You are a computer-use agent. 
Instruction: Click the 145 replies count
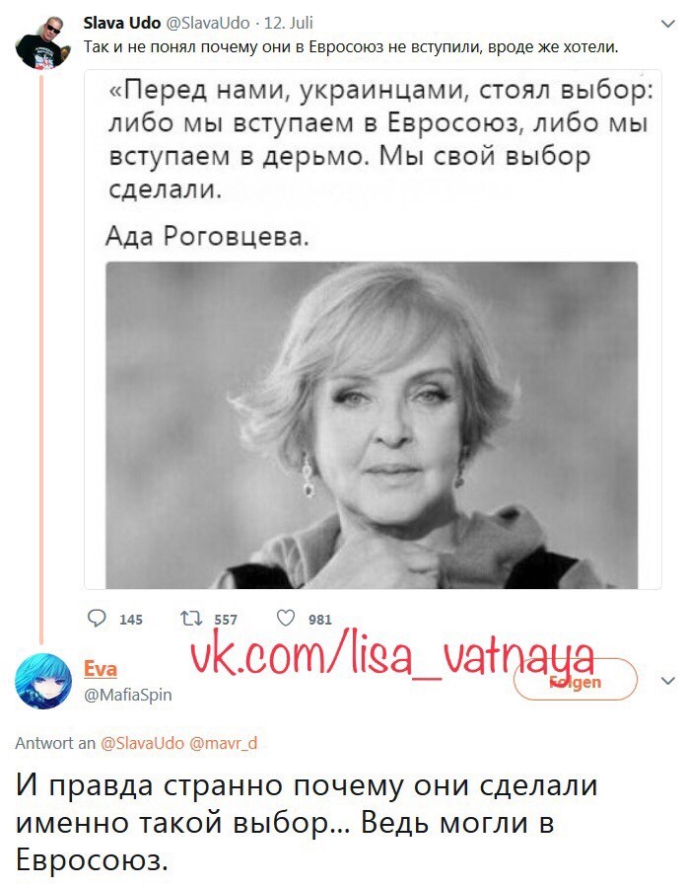point(131,620)
